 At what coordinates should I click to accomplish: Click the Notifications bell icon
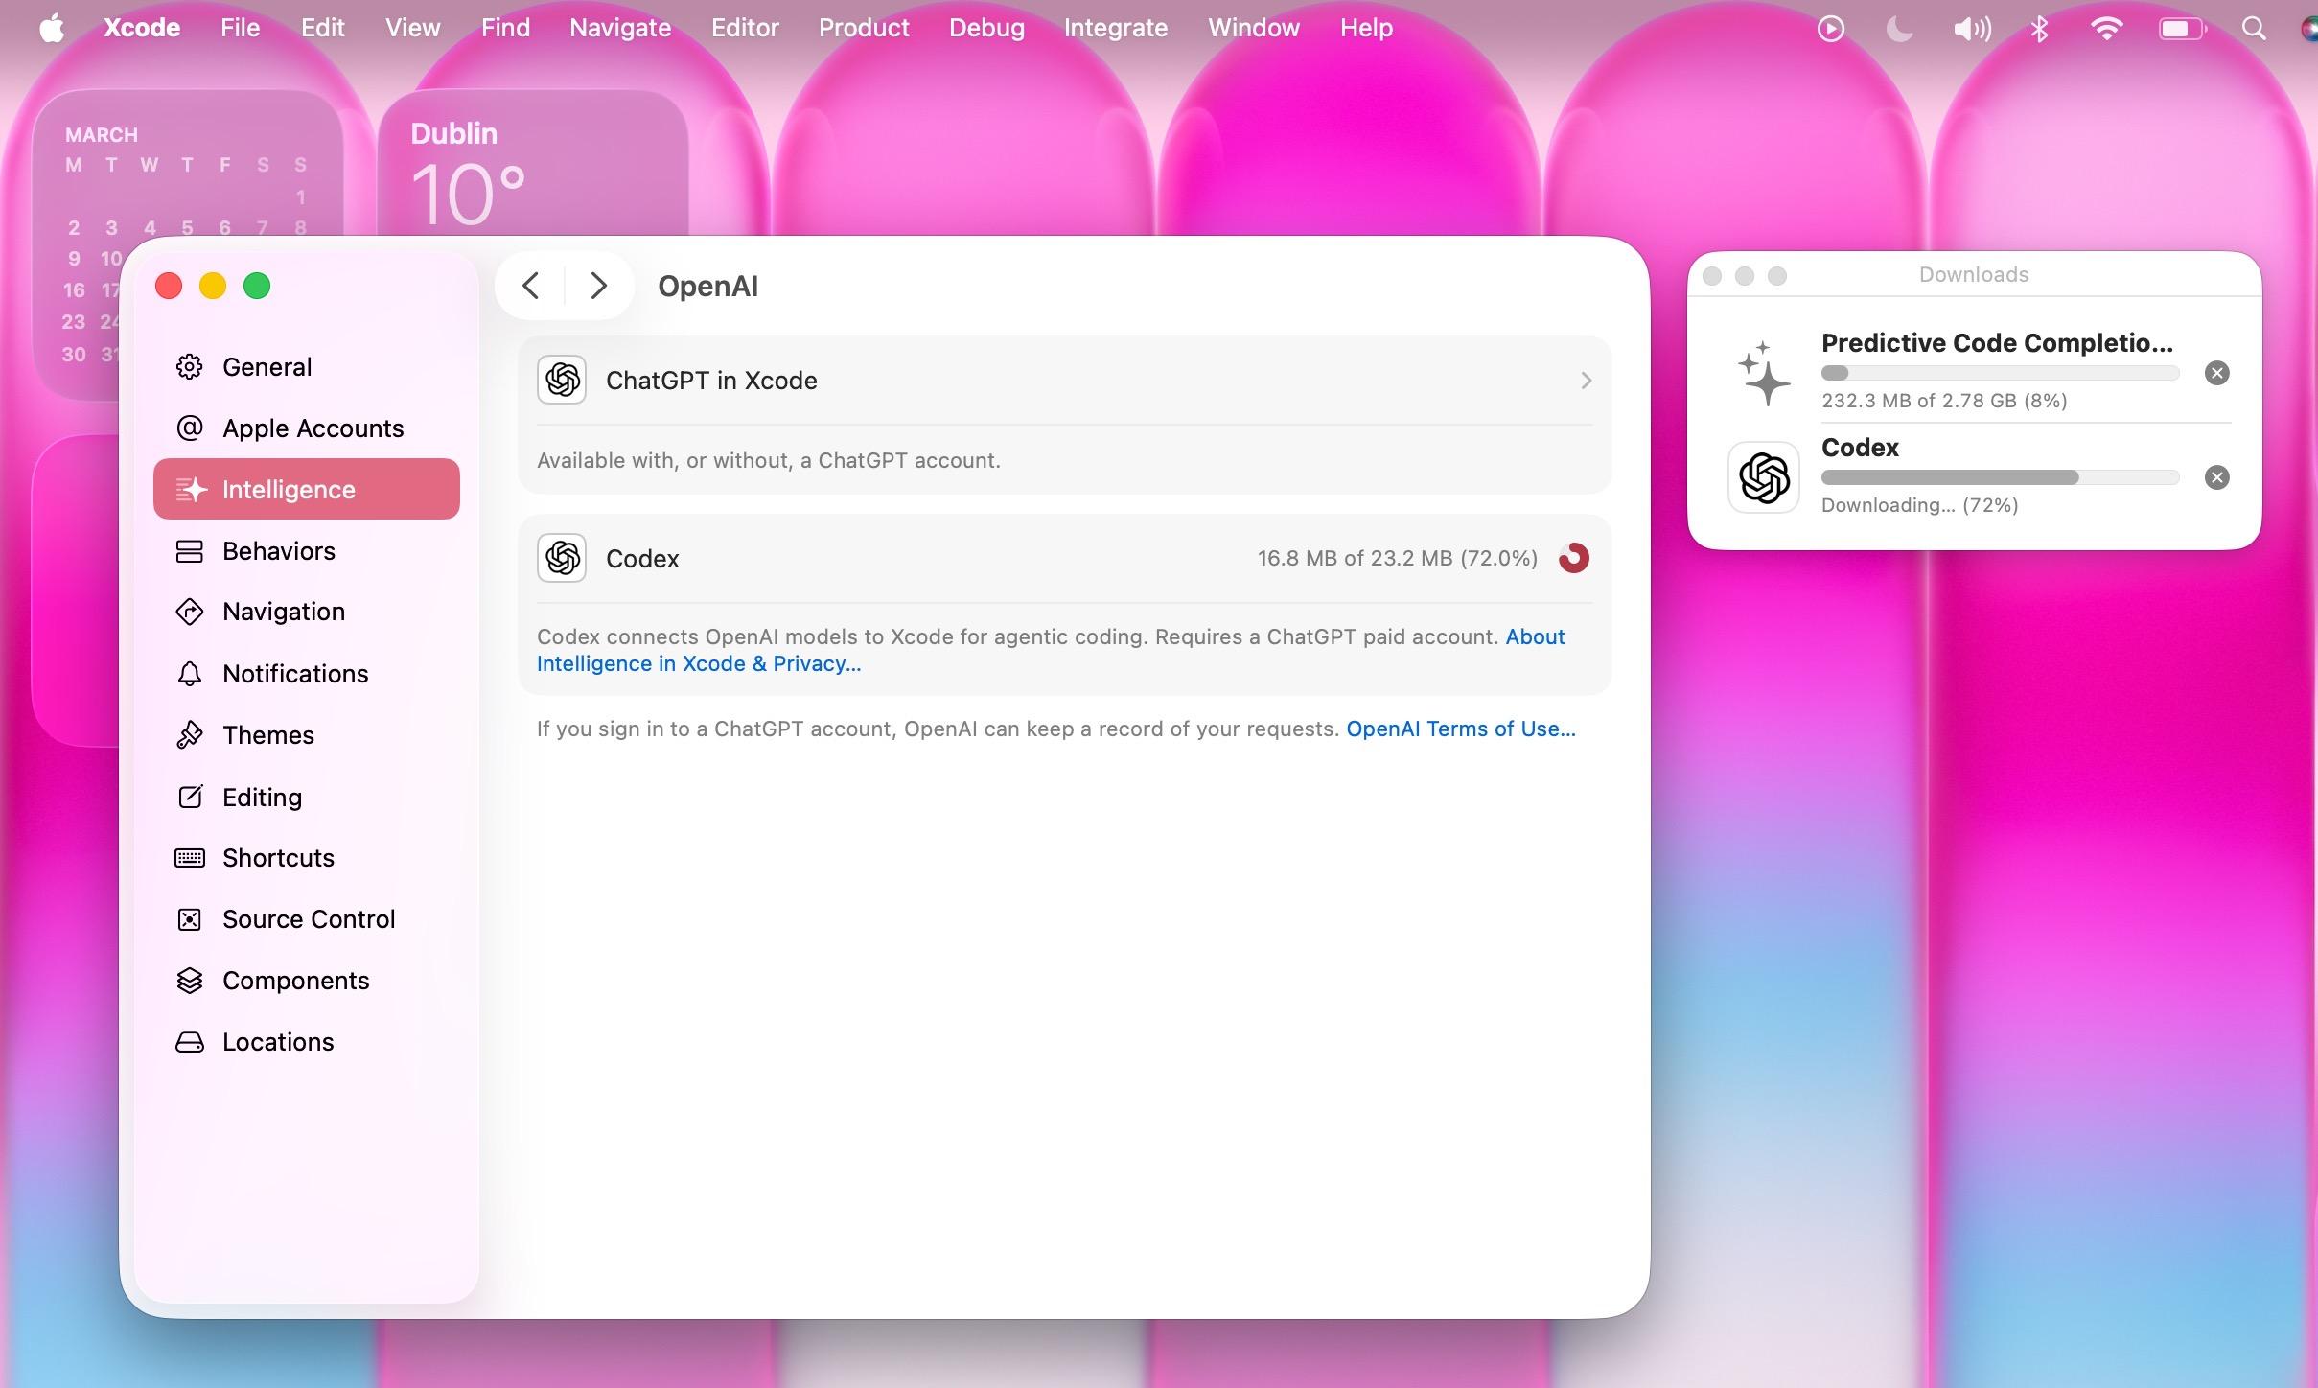190,674
